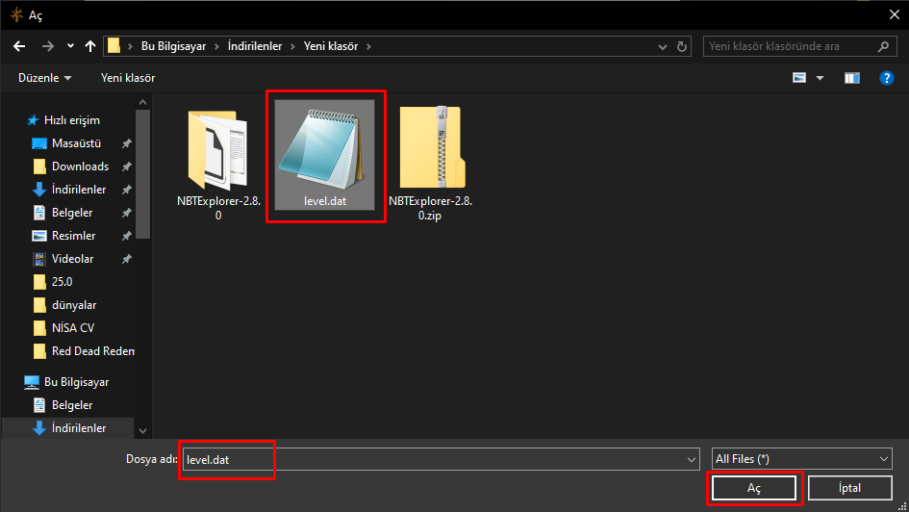The width and height of the screenshot is (909, 512).
Task: Select the level.dat file icon
Action: pyautogui.click(x=325, y=148)
